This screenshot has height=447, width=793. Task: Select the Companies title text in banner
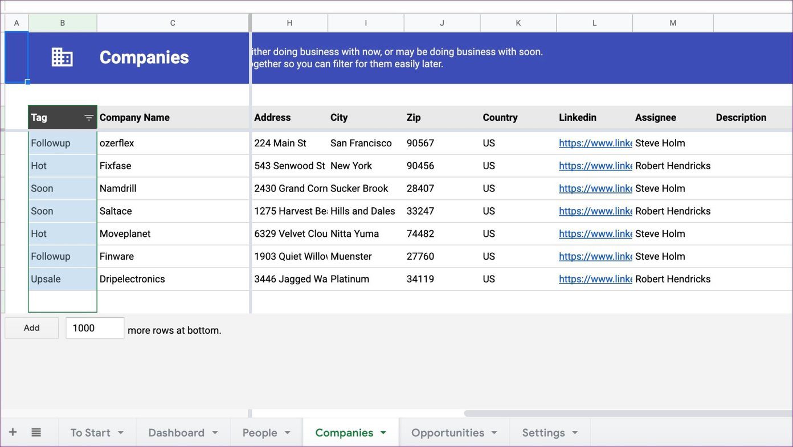(x=144, y=58)
